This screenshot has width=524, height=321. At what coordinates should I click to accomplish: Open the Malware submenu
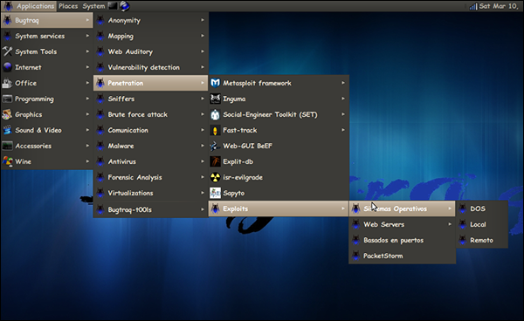click(x=151, y=146)
